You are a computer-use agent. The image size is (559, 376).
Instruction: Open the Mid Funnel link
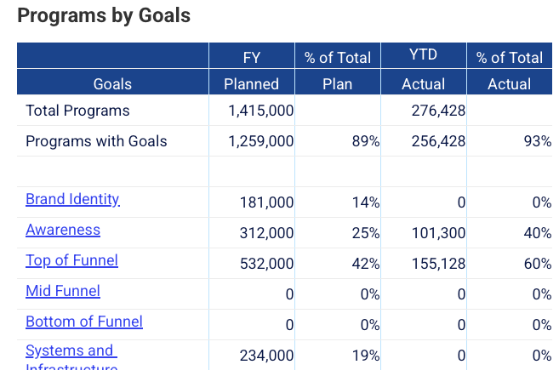click(x=63, y=292)
